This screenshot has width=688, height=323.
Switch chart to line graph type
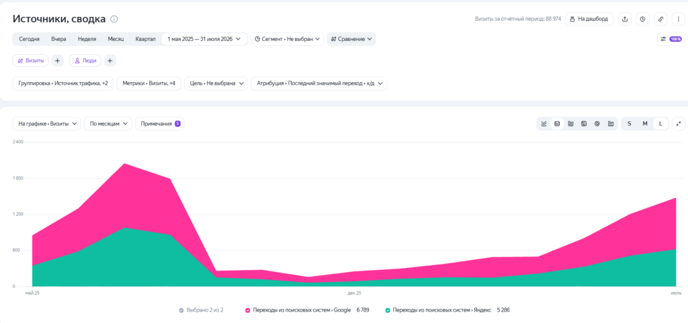click(x=544, y=124)
